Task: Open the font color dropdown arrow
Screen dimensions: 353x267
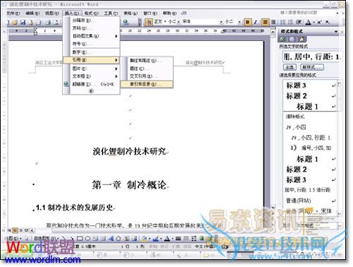Action: click(x=313, y=23)
